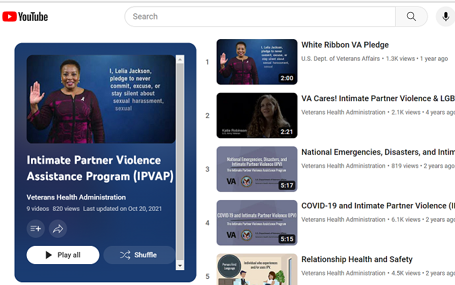
Task: Focus the Search input field
Action: point(260,17)
